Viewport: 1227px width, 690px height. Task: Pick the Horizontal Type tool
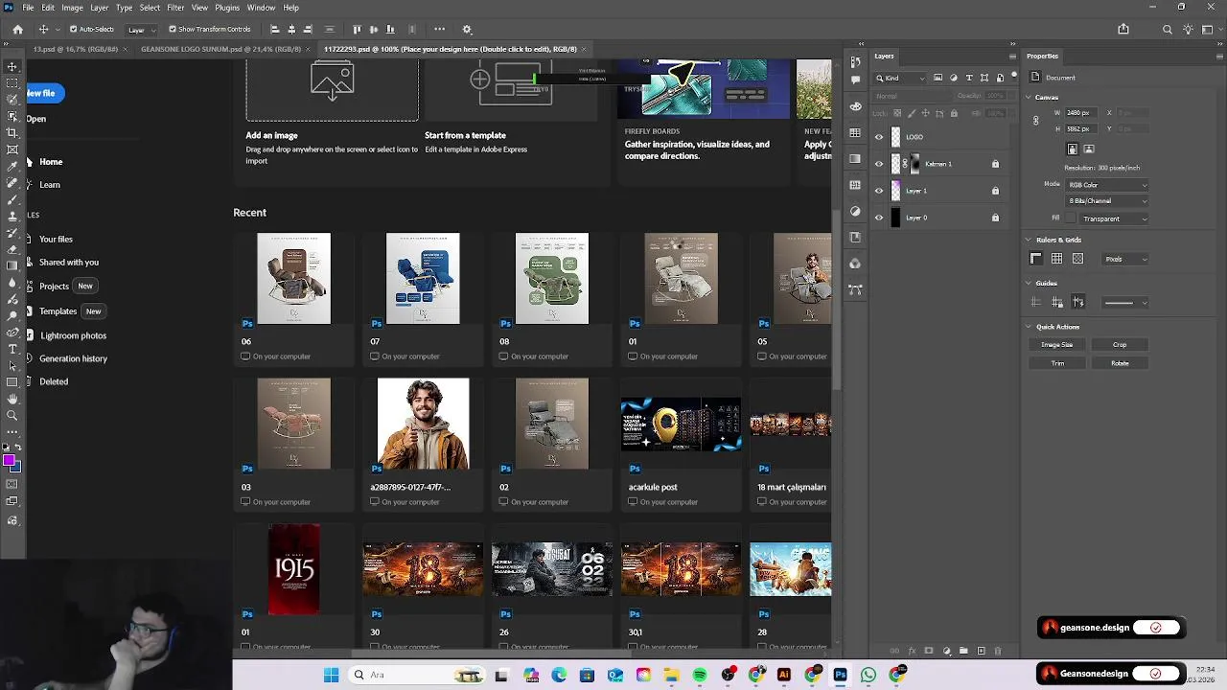tap(12, 349)
